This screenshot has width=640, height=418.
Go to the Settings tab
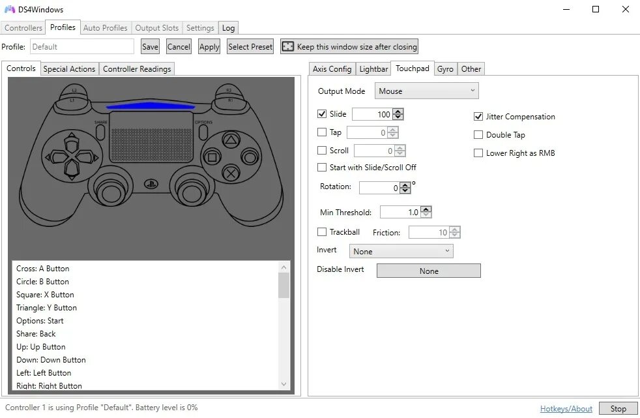200,28
